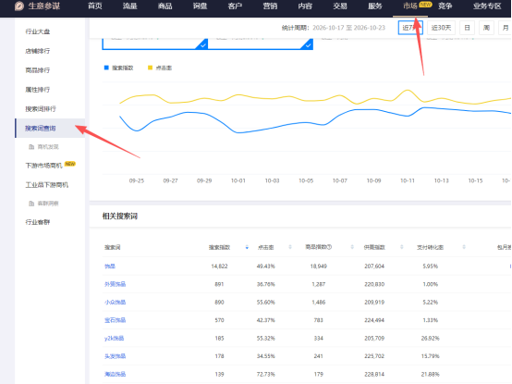Viewport: 512px width, 384px height.
Task: Open 行业大盘 in sidebar
Action: pos(38,31)
